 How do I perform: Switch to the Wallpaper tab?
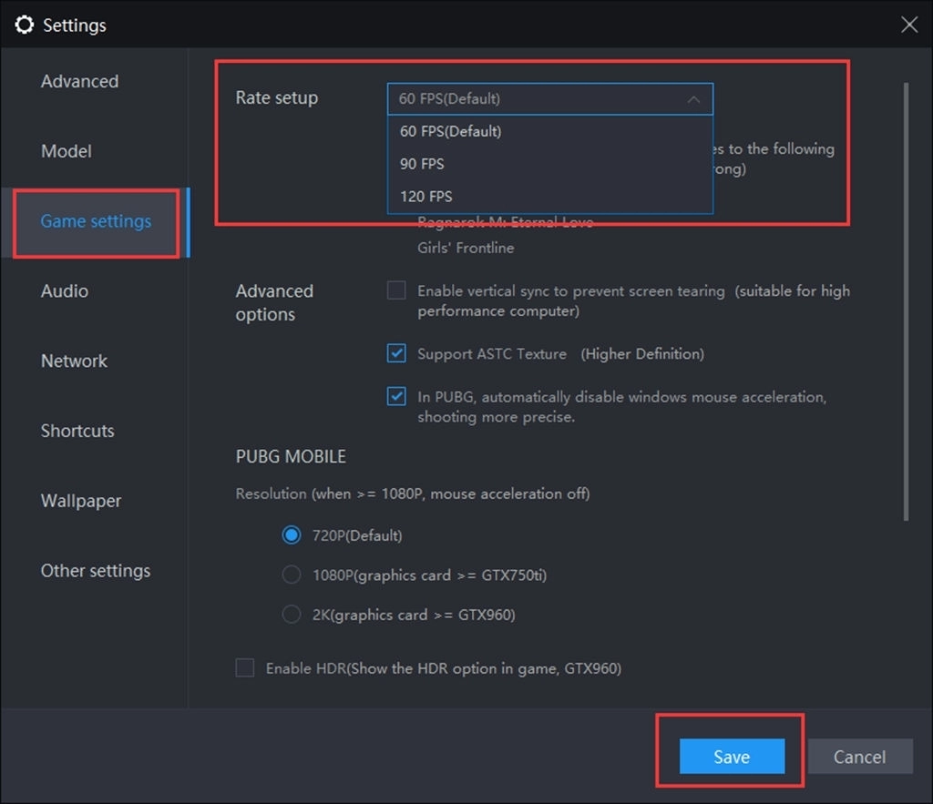[81, 501]
